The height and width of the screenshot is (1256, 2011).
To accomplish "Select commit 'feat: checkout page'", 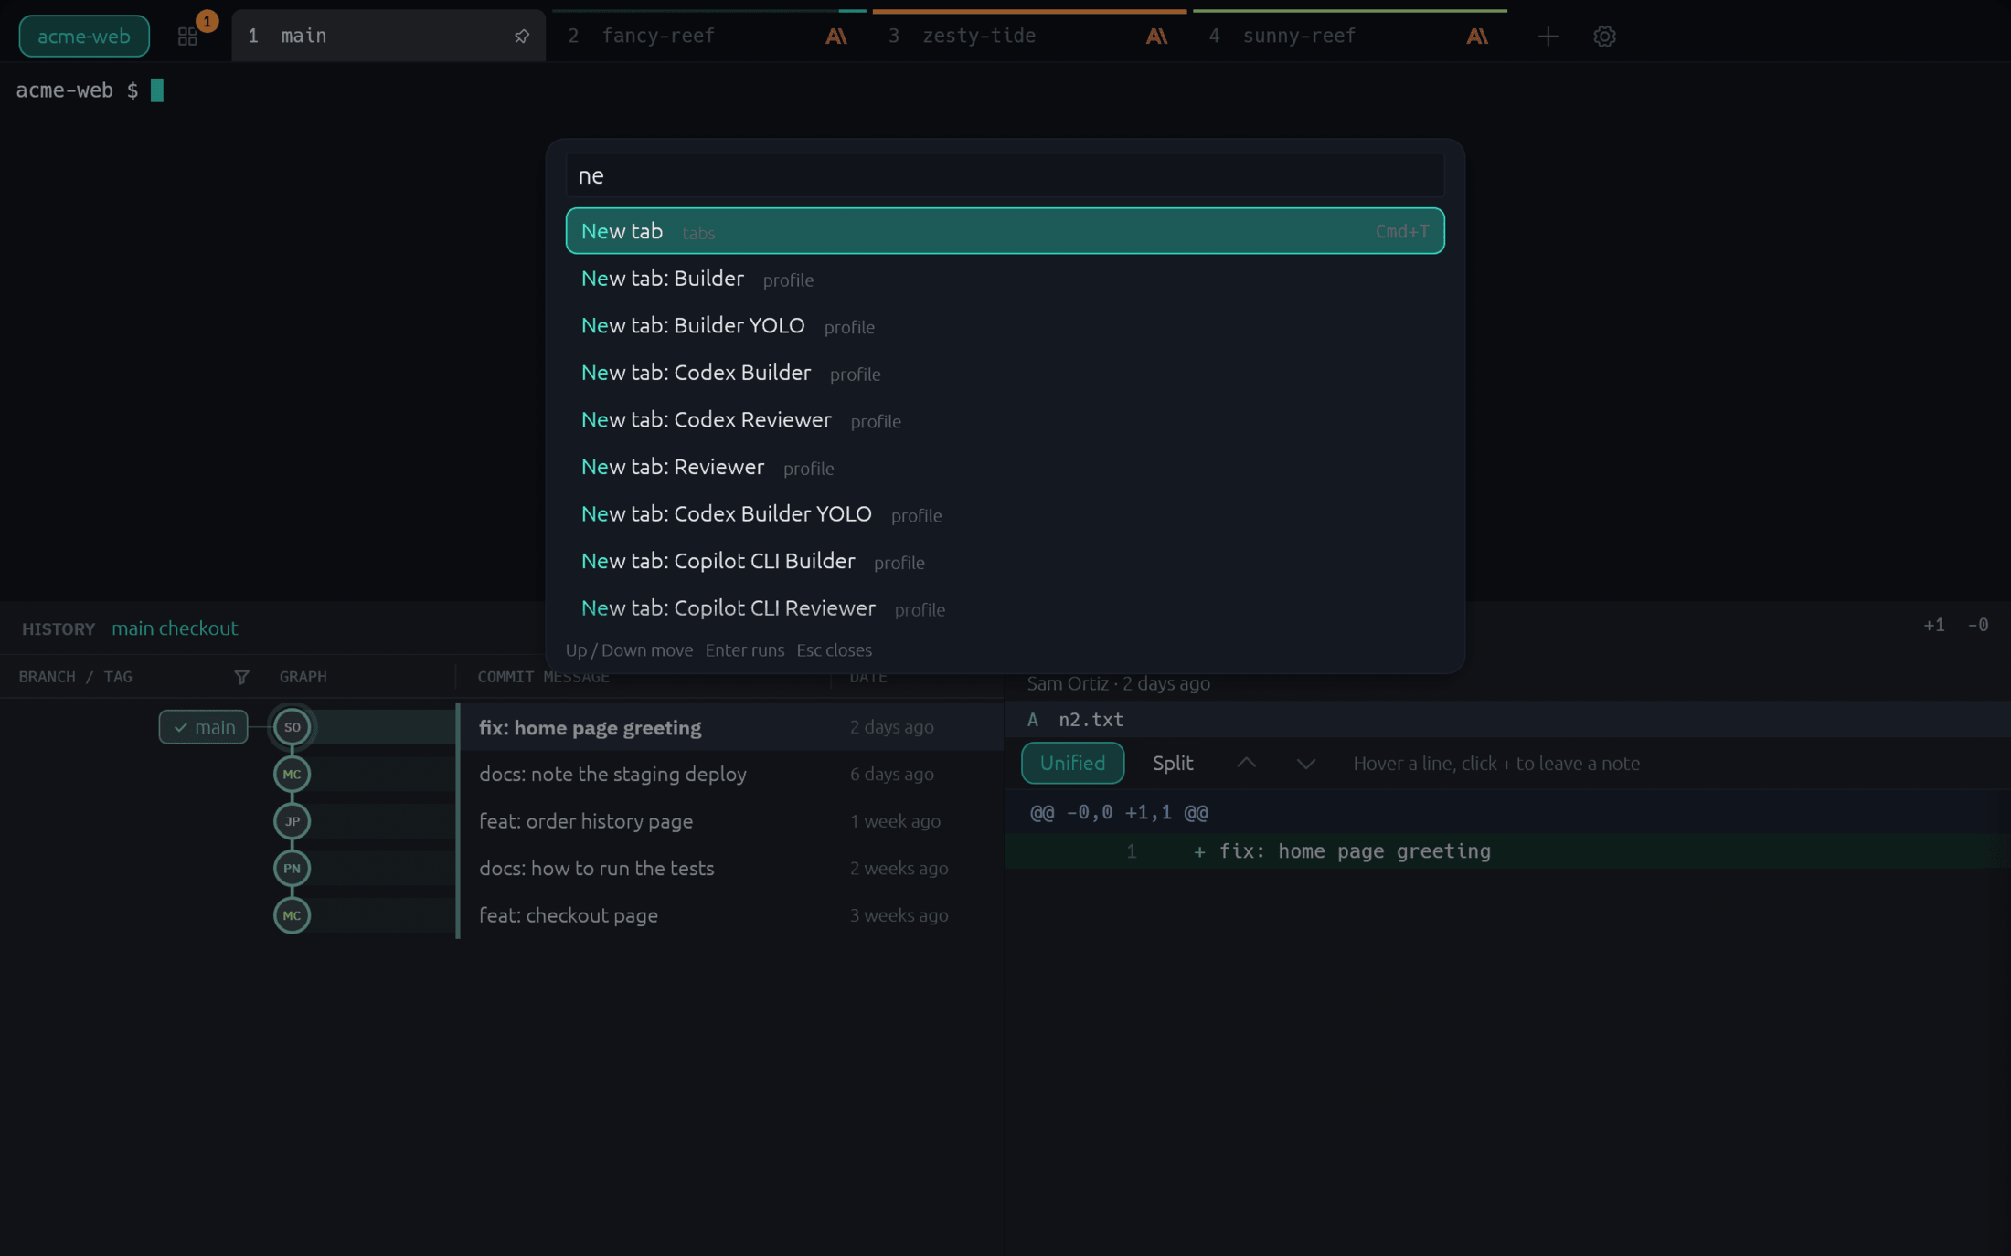I will [x=569, y=915].
